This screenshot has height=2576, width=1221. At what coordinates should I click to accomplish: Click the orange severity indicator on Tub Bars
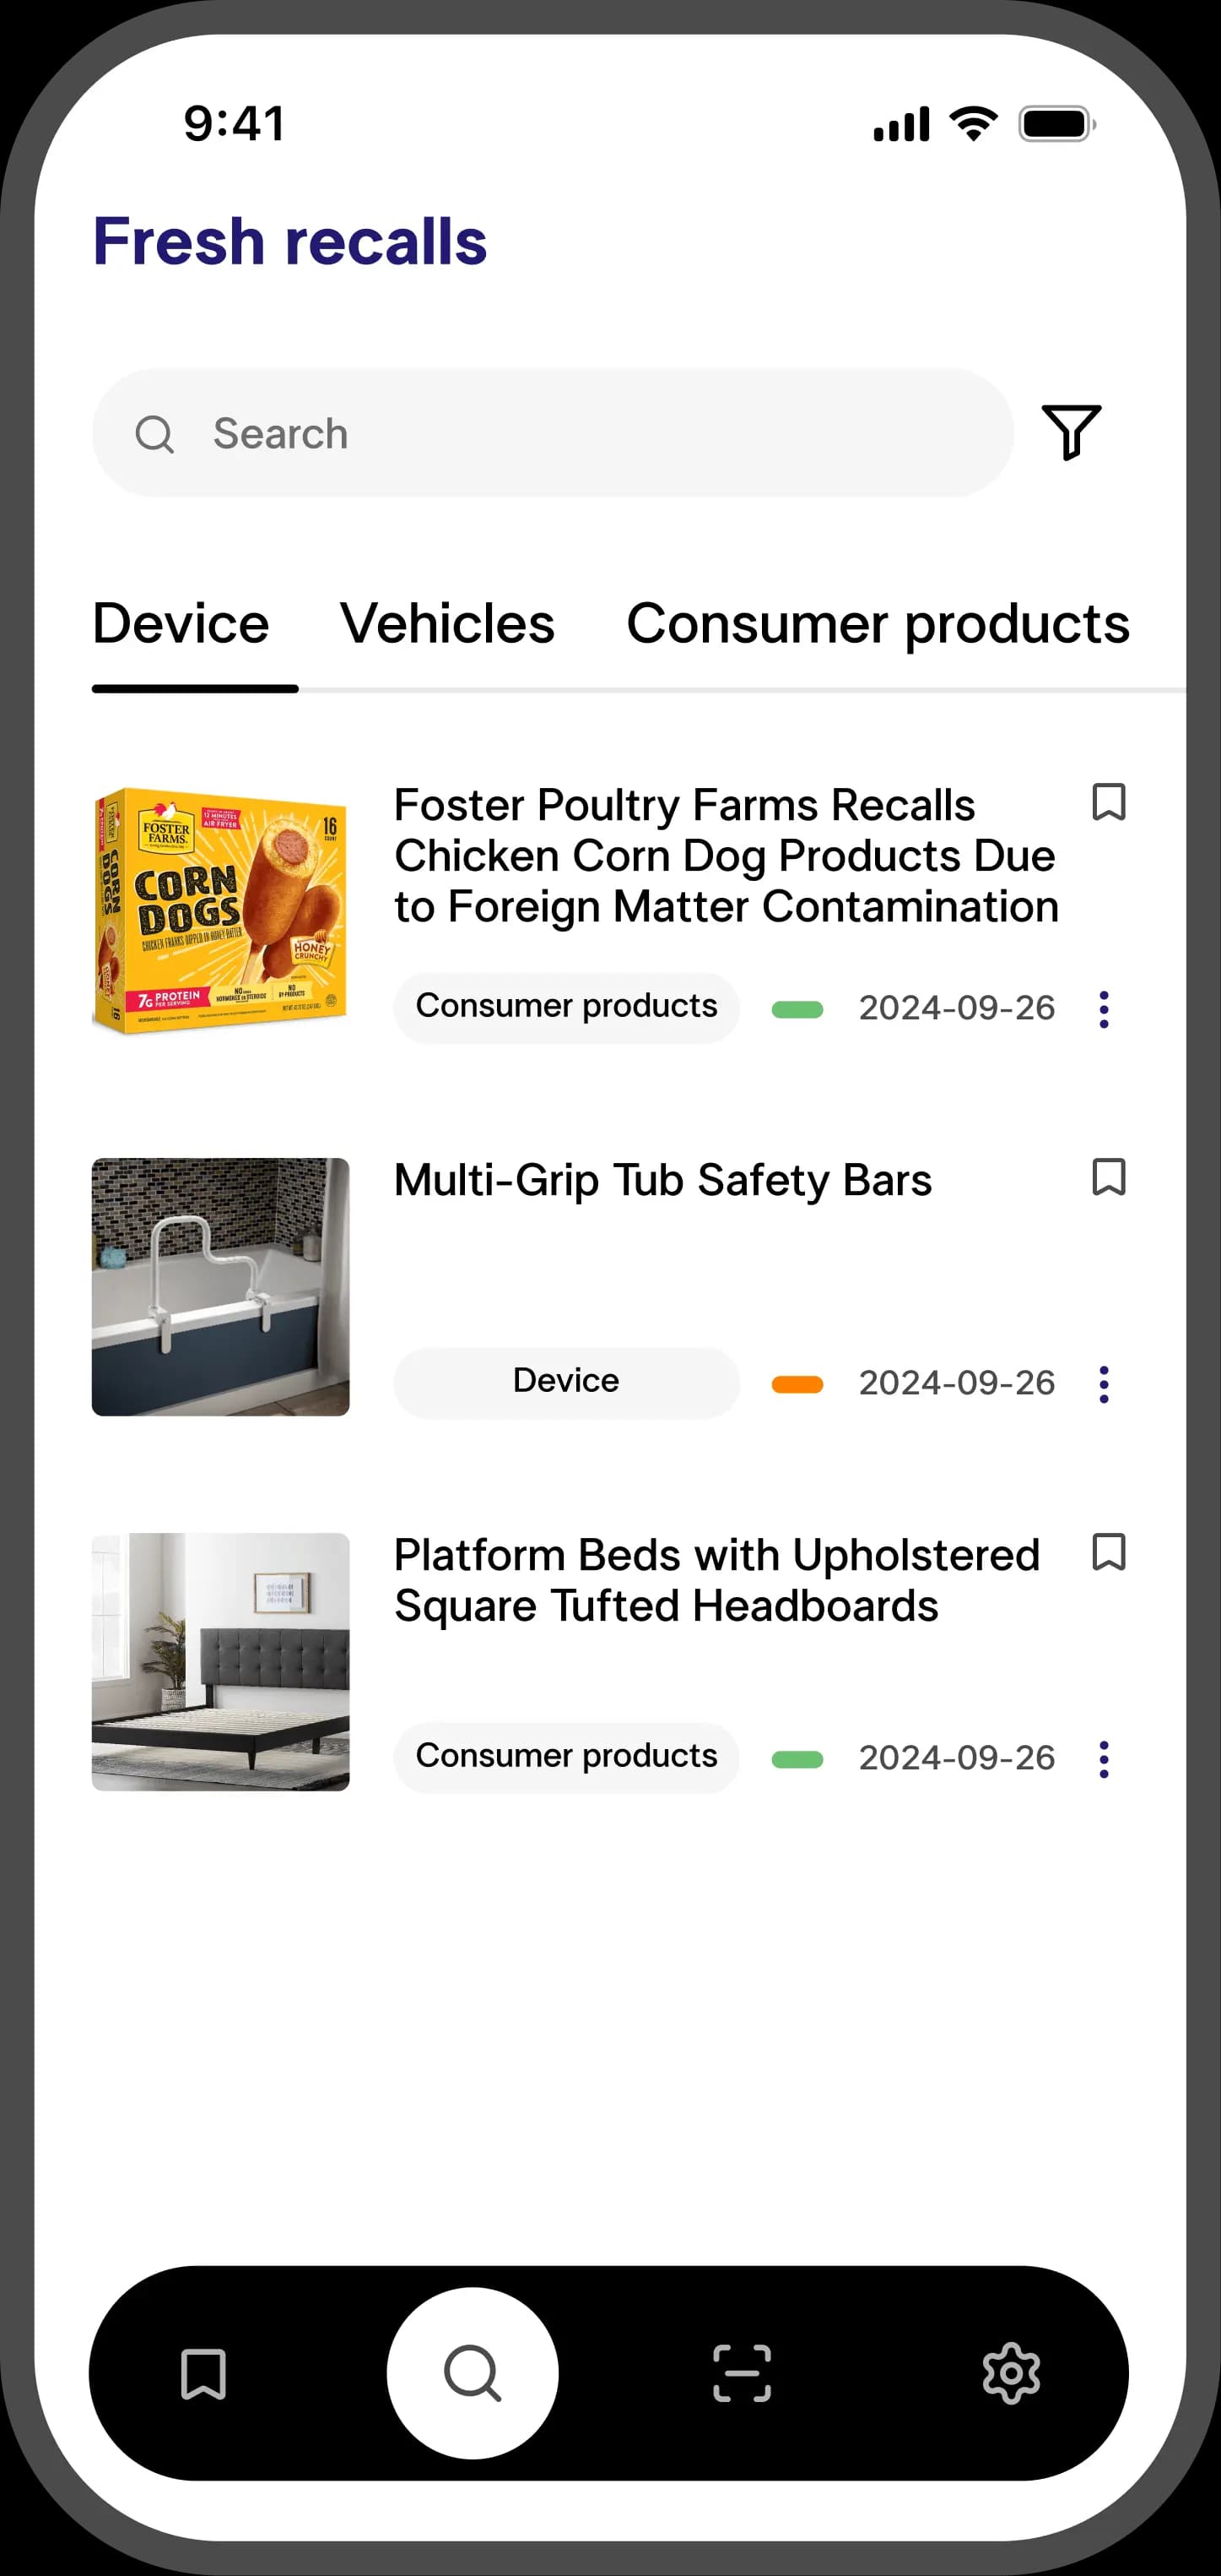[797, 1384]
